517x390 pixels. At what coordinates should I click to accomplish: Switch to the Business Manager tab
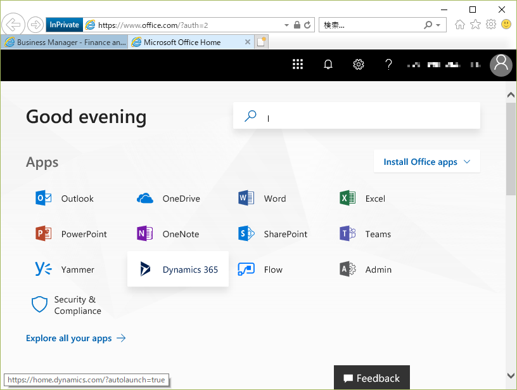(65, 42)
